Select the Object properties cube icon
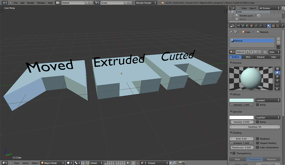The image size is (285, 165). coord(251,26)
